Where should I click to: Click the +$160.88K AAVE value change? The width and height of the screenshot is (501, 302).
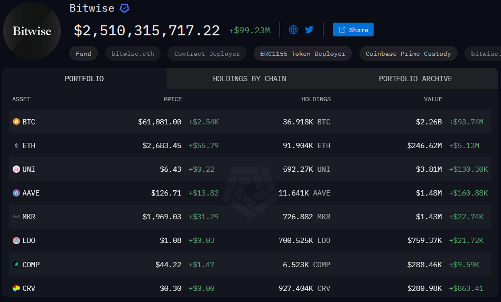(468, 193)
